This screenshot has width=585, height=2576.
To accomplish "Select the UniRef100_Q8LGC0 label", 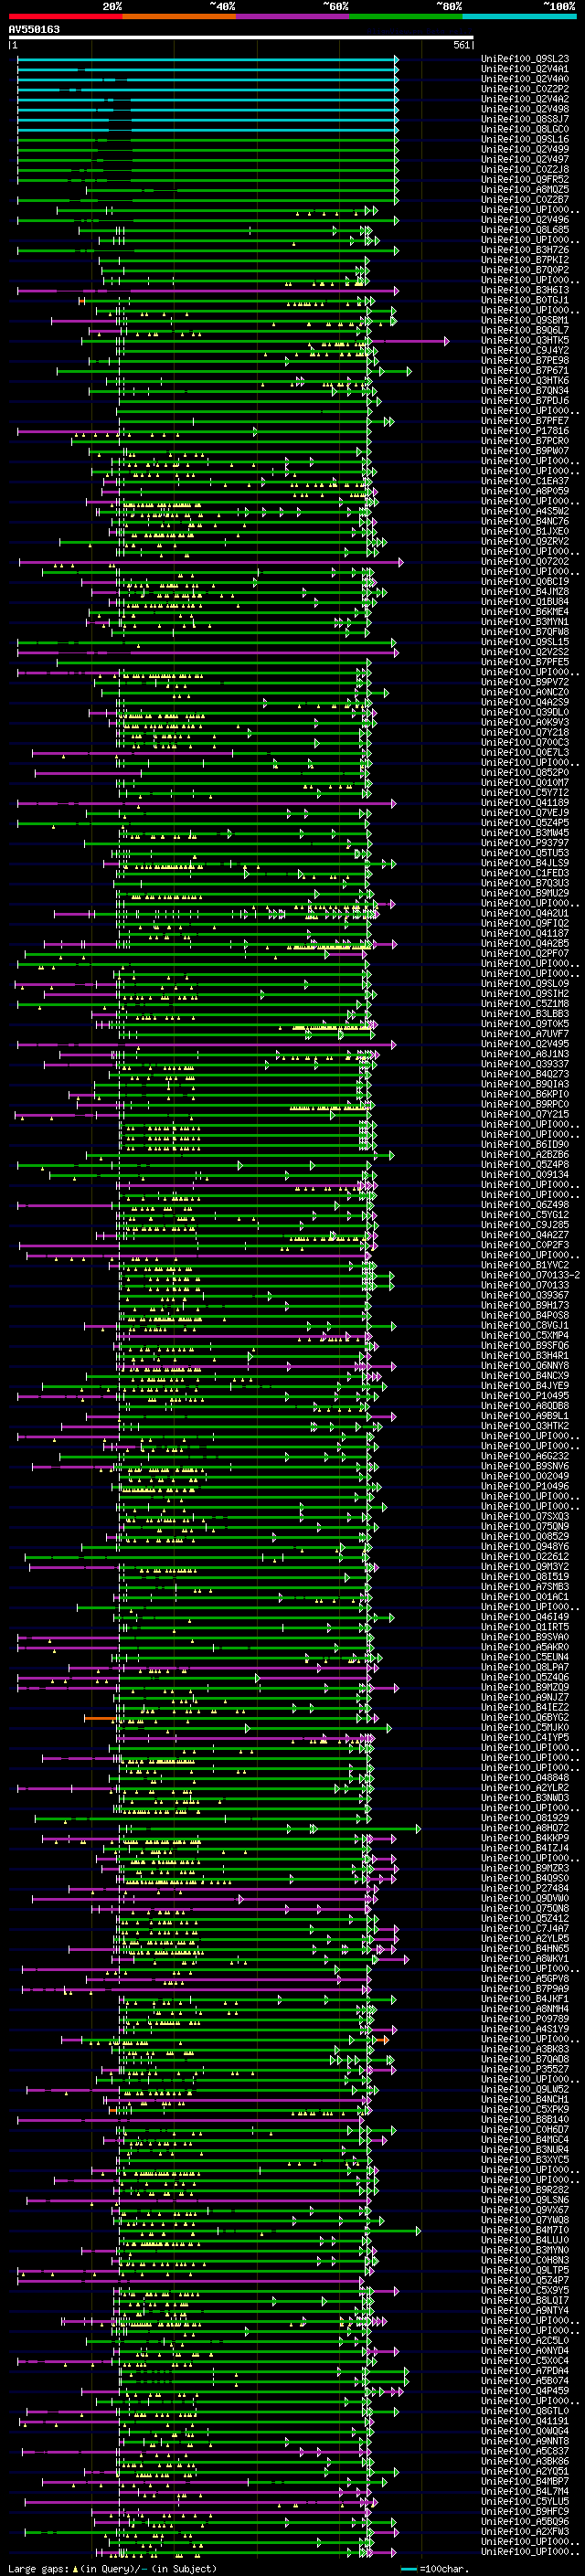I will (x=525, y=129).
